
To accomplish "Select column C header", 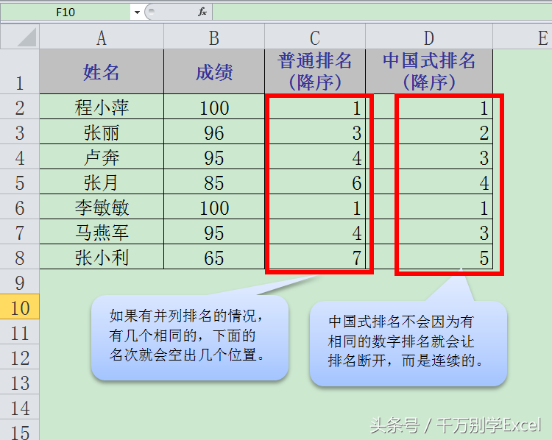I will pyautogui.click(x=315, y=37).
